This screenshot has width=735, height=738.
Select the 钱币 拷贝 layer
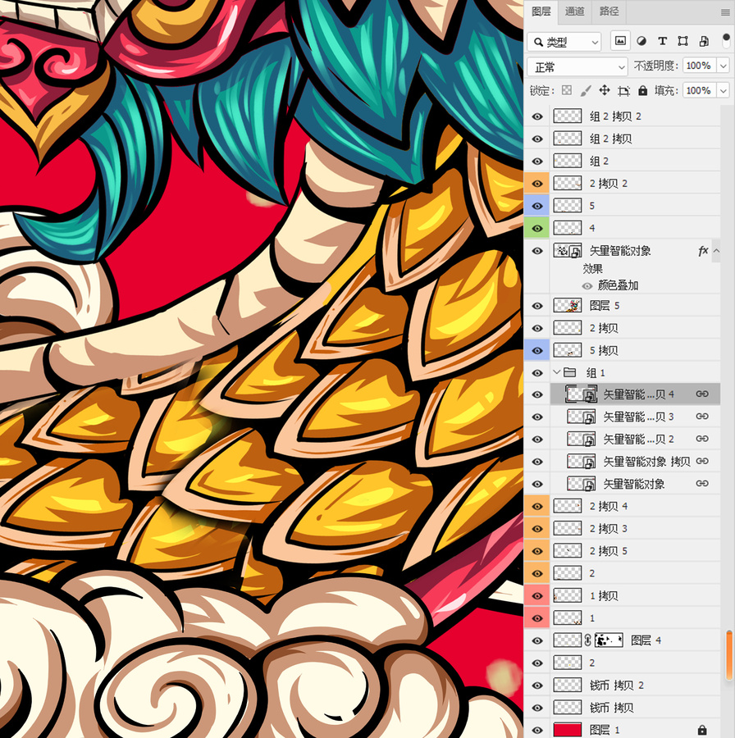pos(635,708)
